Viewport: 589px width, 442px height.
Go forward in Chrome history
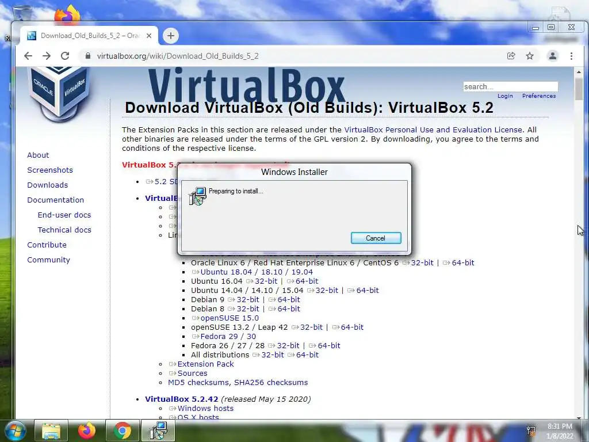[47, 56]
